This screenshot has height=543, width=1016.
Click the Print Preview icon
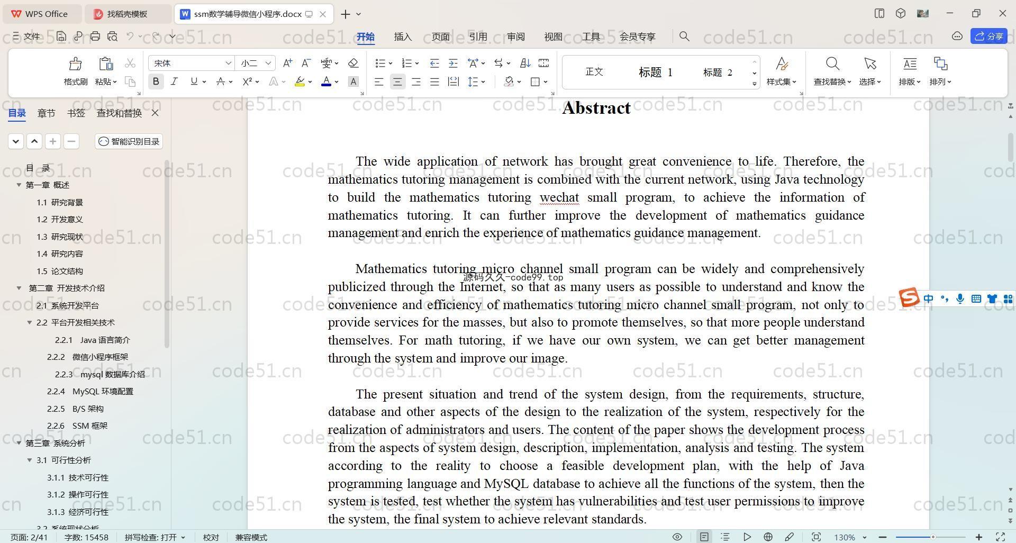[112, 36]
